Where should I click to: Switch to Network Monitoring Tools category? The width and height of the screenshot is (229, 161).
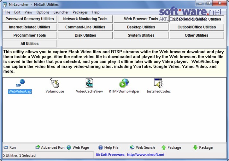[85, 19]
